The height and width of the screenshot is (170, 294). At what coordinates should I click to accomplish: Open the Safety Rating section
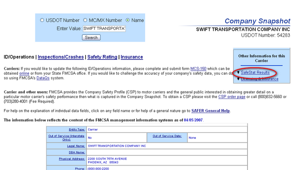(x=102, y=57)
